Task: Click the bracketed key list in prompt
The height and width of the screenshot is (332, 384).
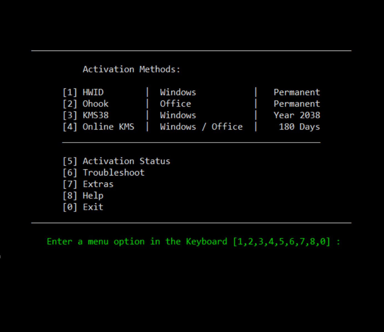Action: click(x=282, y=242)
